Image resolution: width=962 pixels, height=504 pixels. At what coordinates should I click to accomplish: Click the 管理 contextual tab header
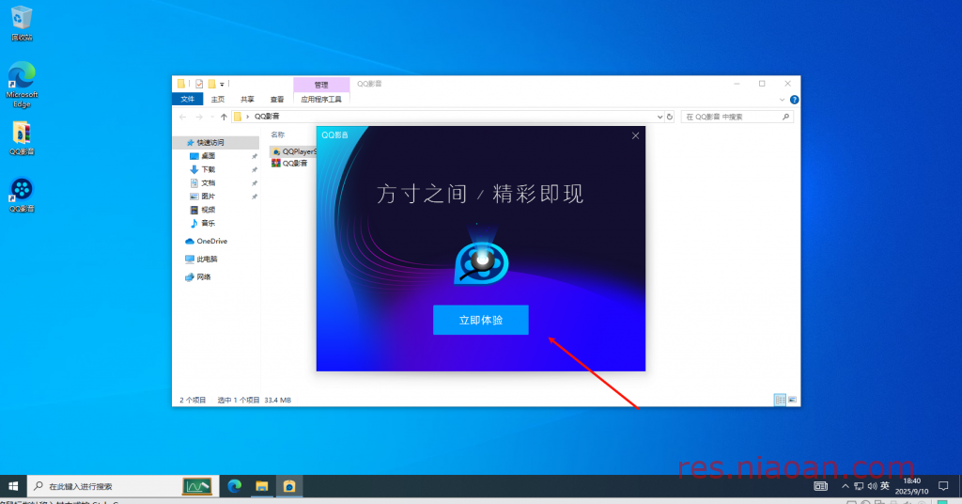tap(321, 85)
